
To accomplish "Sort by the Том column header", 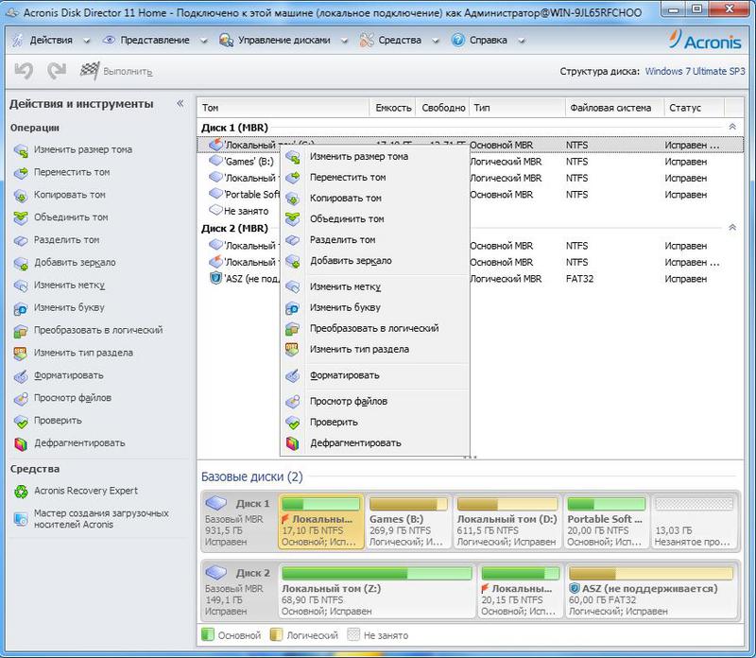I will [x=283, y=108].
